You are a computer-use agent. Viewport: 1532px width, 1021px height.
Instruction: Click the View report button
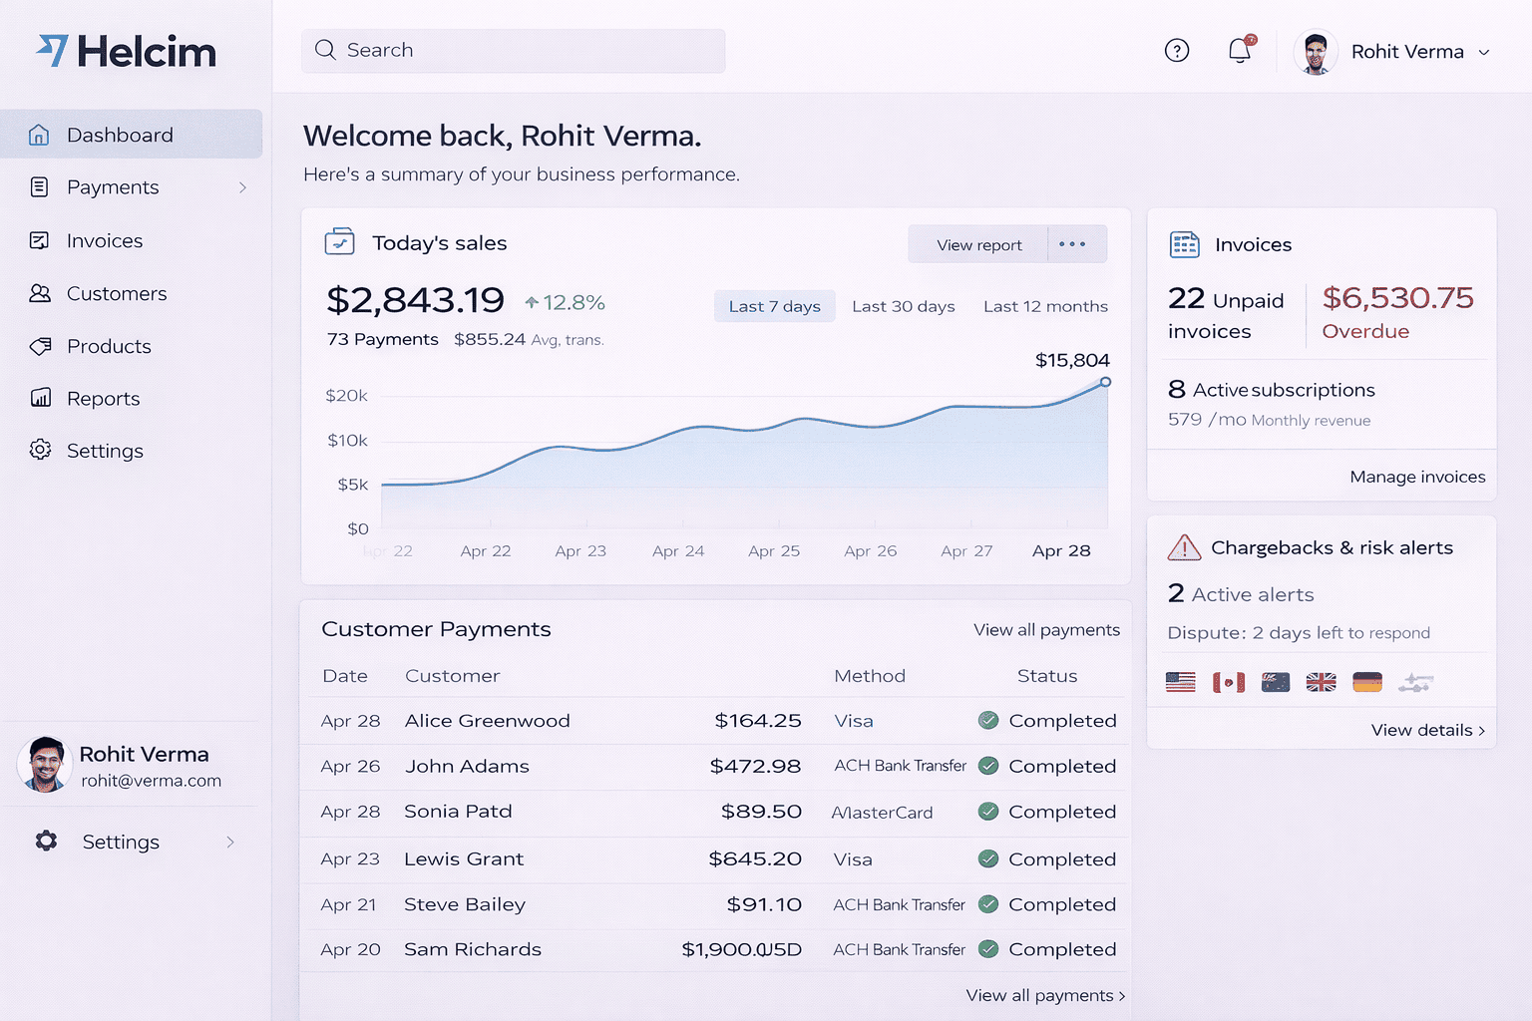pos(978,244)
